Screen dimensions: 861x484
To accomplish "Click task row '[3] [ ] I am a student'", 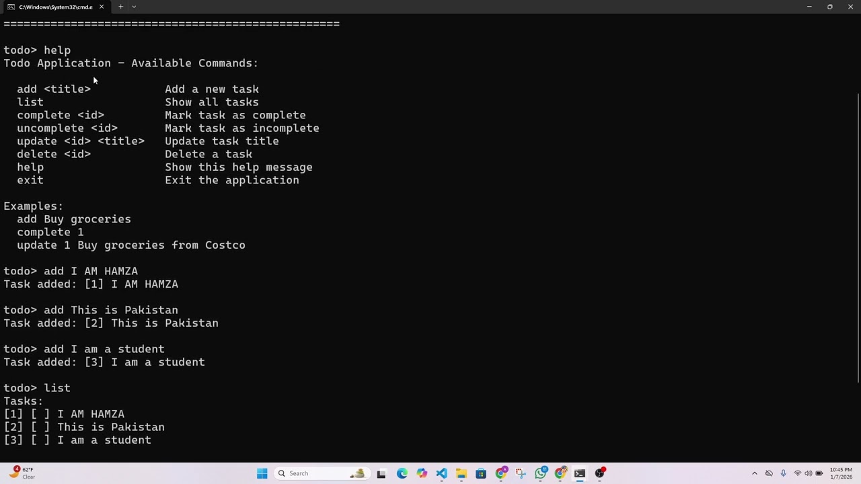I will pyautogui.click(x=77, y=440).
